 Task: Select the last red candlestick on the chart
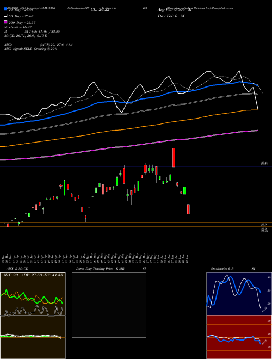click(188, 209)
